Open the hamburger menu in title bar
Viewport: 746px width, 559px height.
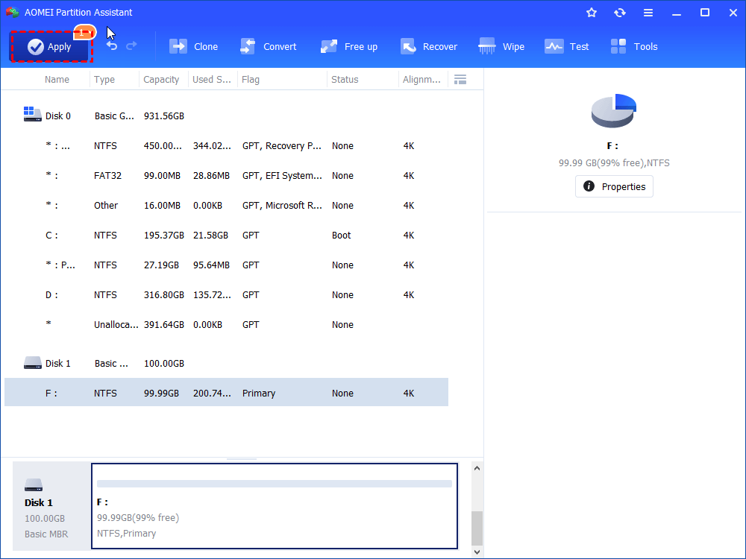pyautogui.click(x=648, y=13)
